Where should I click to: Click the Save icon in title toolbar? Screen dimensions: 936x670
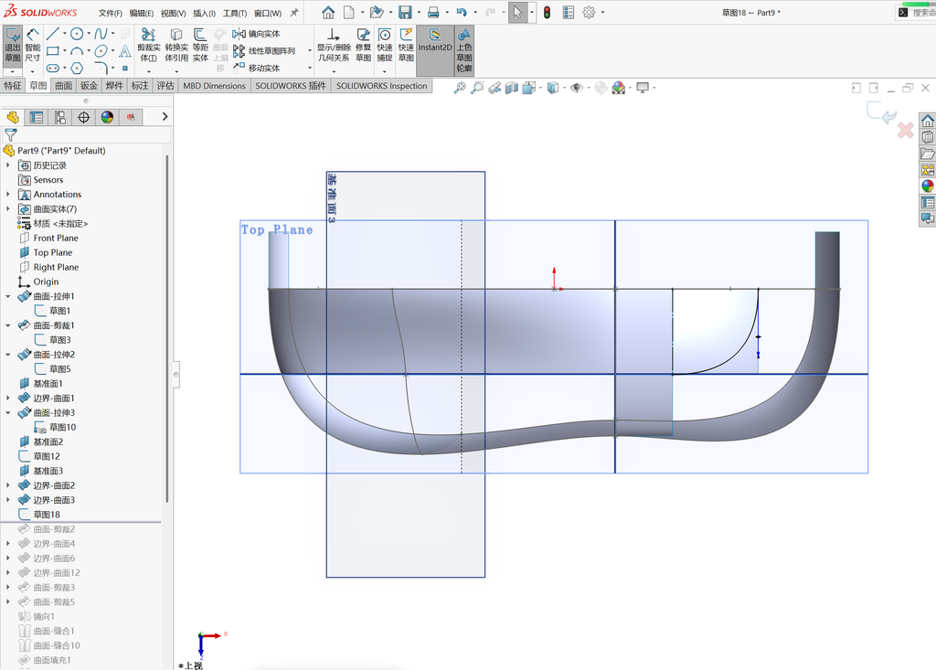[x=405, y=13]
